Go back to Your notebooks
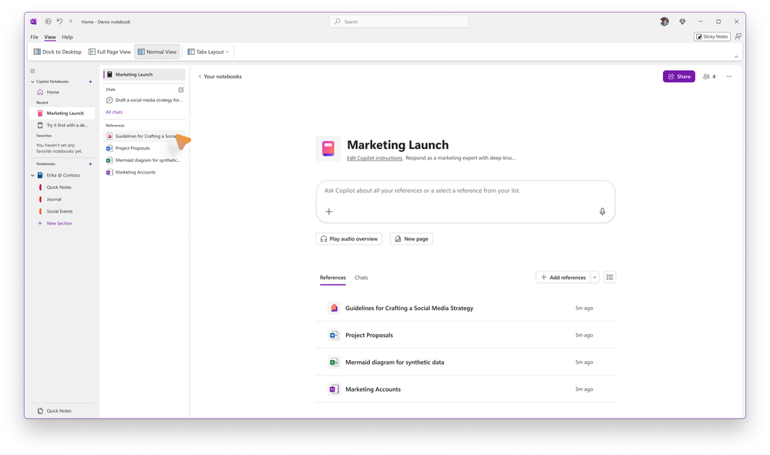770x455 pixels. tap(220, 76)
